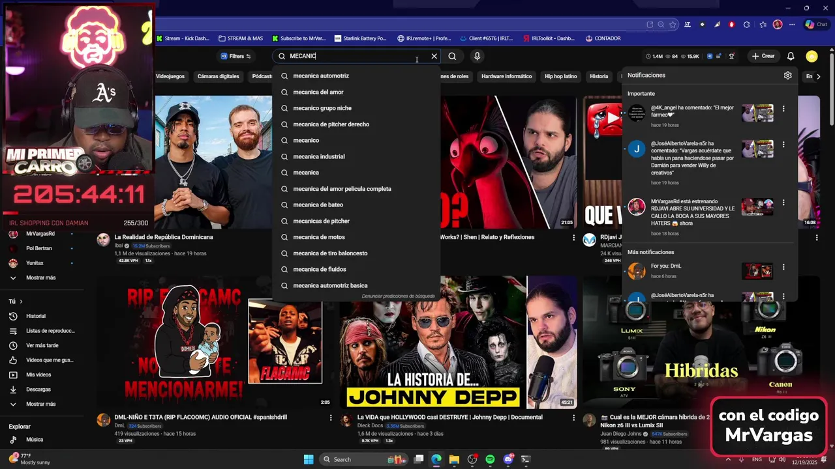
Task: Click 'Denunciar predicciones de búsqueda' link
Action: click(x=398, y=296)
